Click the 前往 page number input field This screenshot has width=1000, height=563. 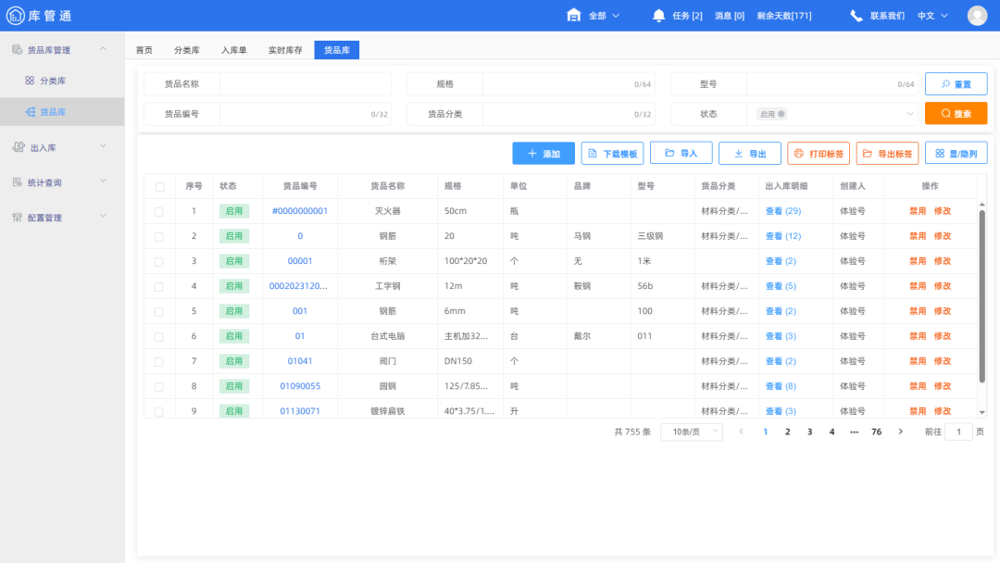point(958,432)
